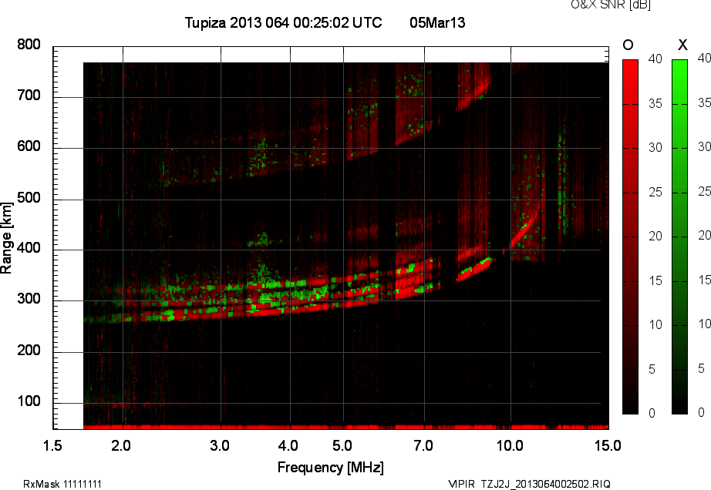Click the 800 range tick label
The image size is (711, 490).
[x=29, y=45]
